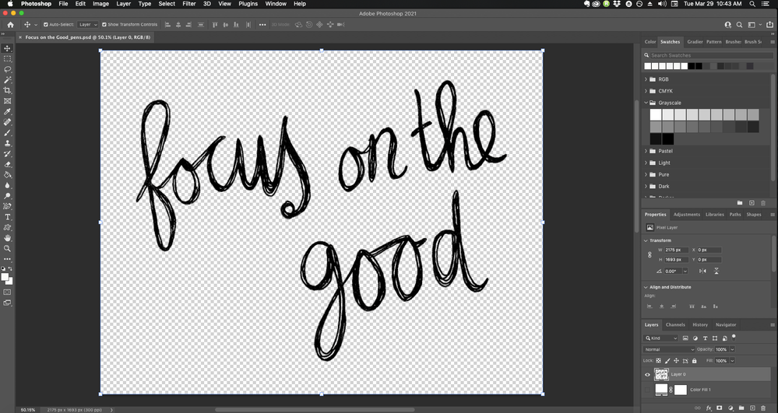Image resolution: width=778 pixels, height=413 pixels.
Task: Flip horizontal in Properties Transform
Action: coord(702,271)
